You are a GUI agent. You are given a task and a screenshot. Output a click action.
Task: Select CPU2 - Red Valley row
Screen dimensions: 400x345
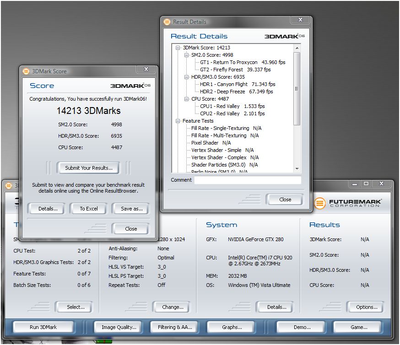[232, 113]
